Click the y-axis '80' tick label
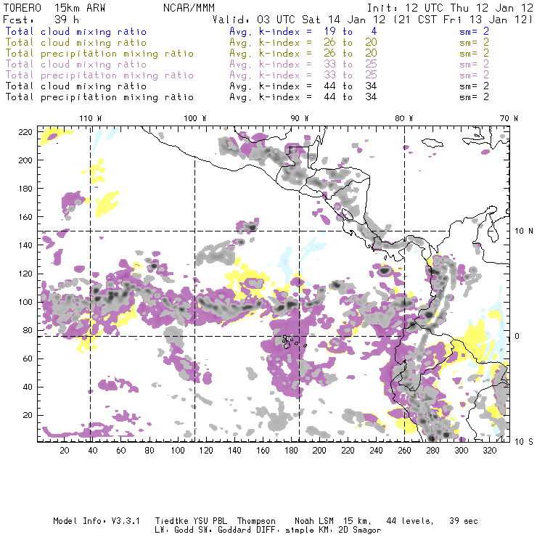The width and height of the screenshot is (537, 537). coord(28,330)
